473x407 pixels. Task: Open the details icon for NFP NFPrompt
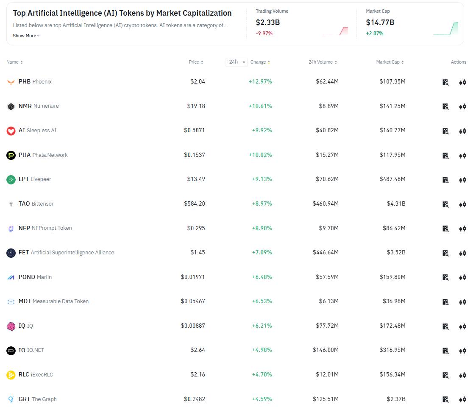445,229
